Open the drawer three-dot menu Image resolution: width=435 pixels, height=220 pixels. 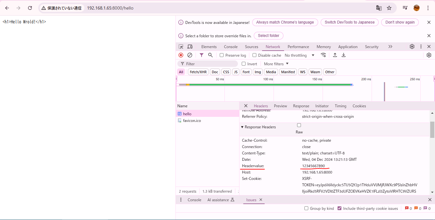[181, 200]
